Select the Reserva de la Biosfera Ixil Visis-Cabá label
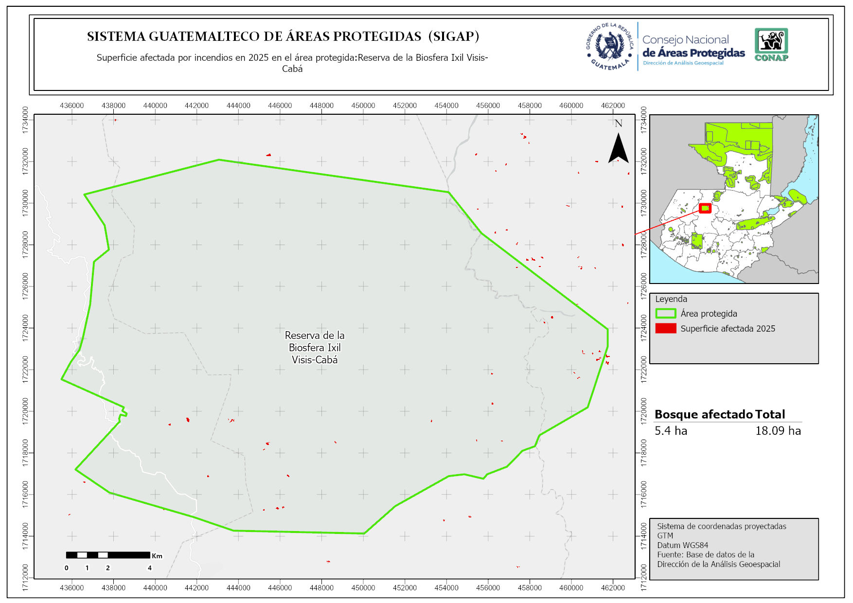Viewport: 853px width, 603px height. point(315,348)
